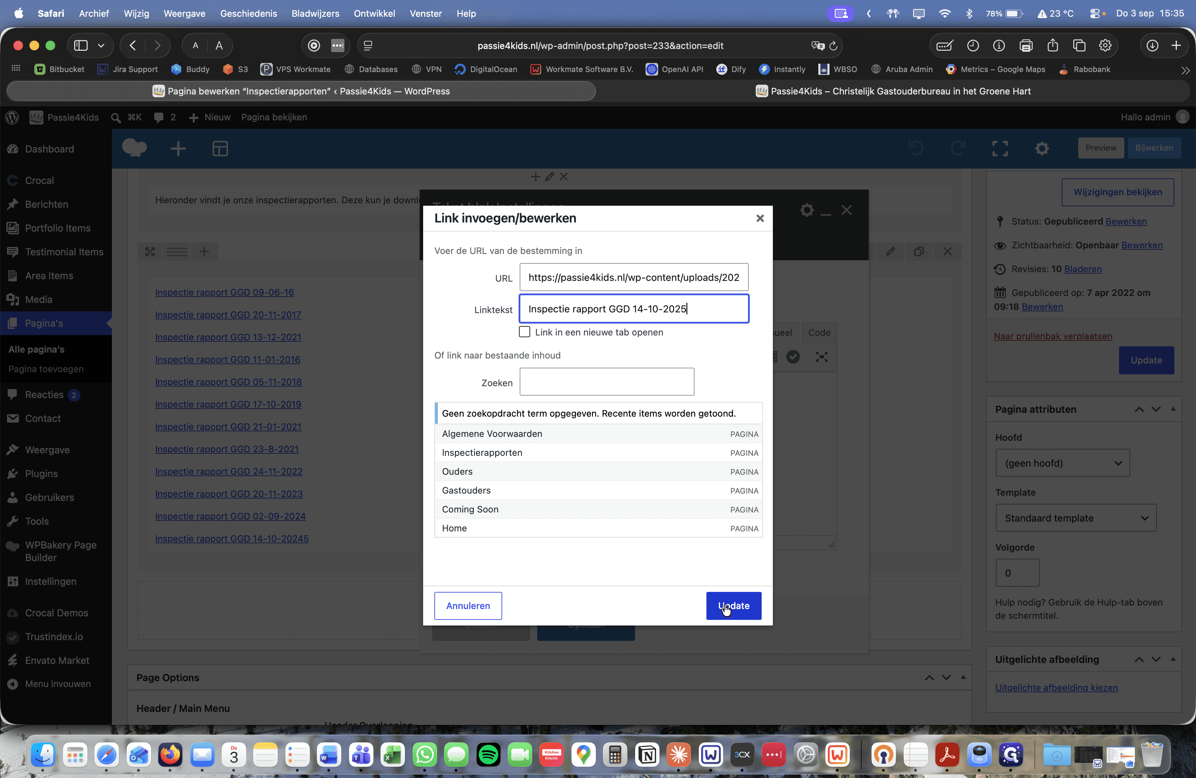The image size is (1196, 778).
Task: Open the Hoofd parent page dropdown
Action: pos(1063,463)
